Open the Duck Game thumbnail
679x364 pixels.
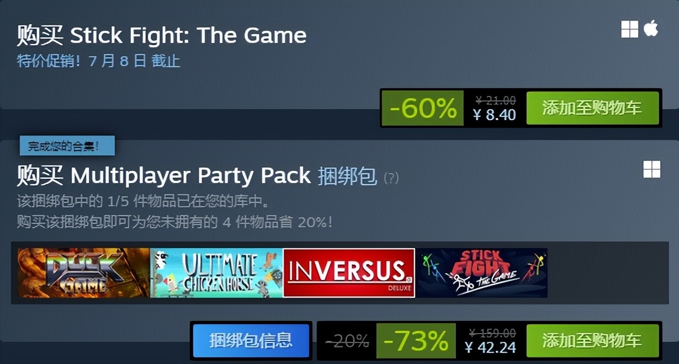tap(84, 273)
